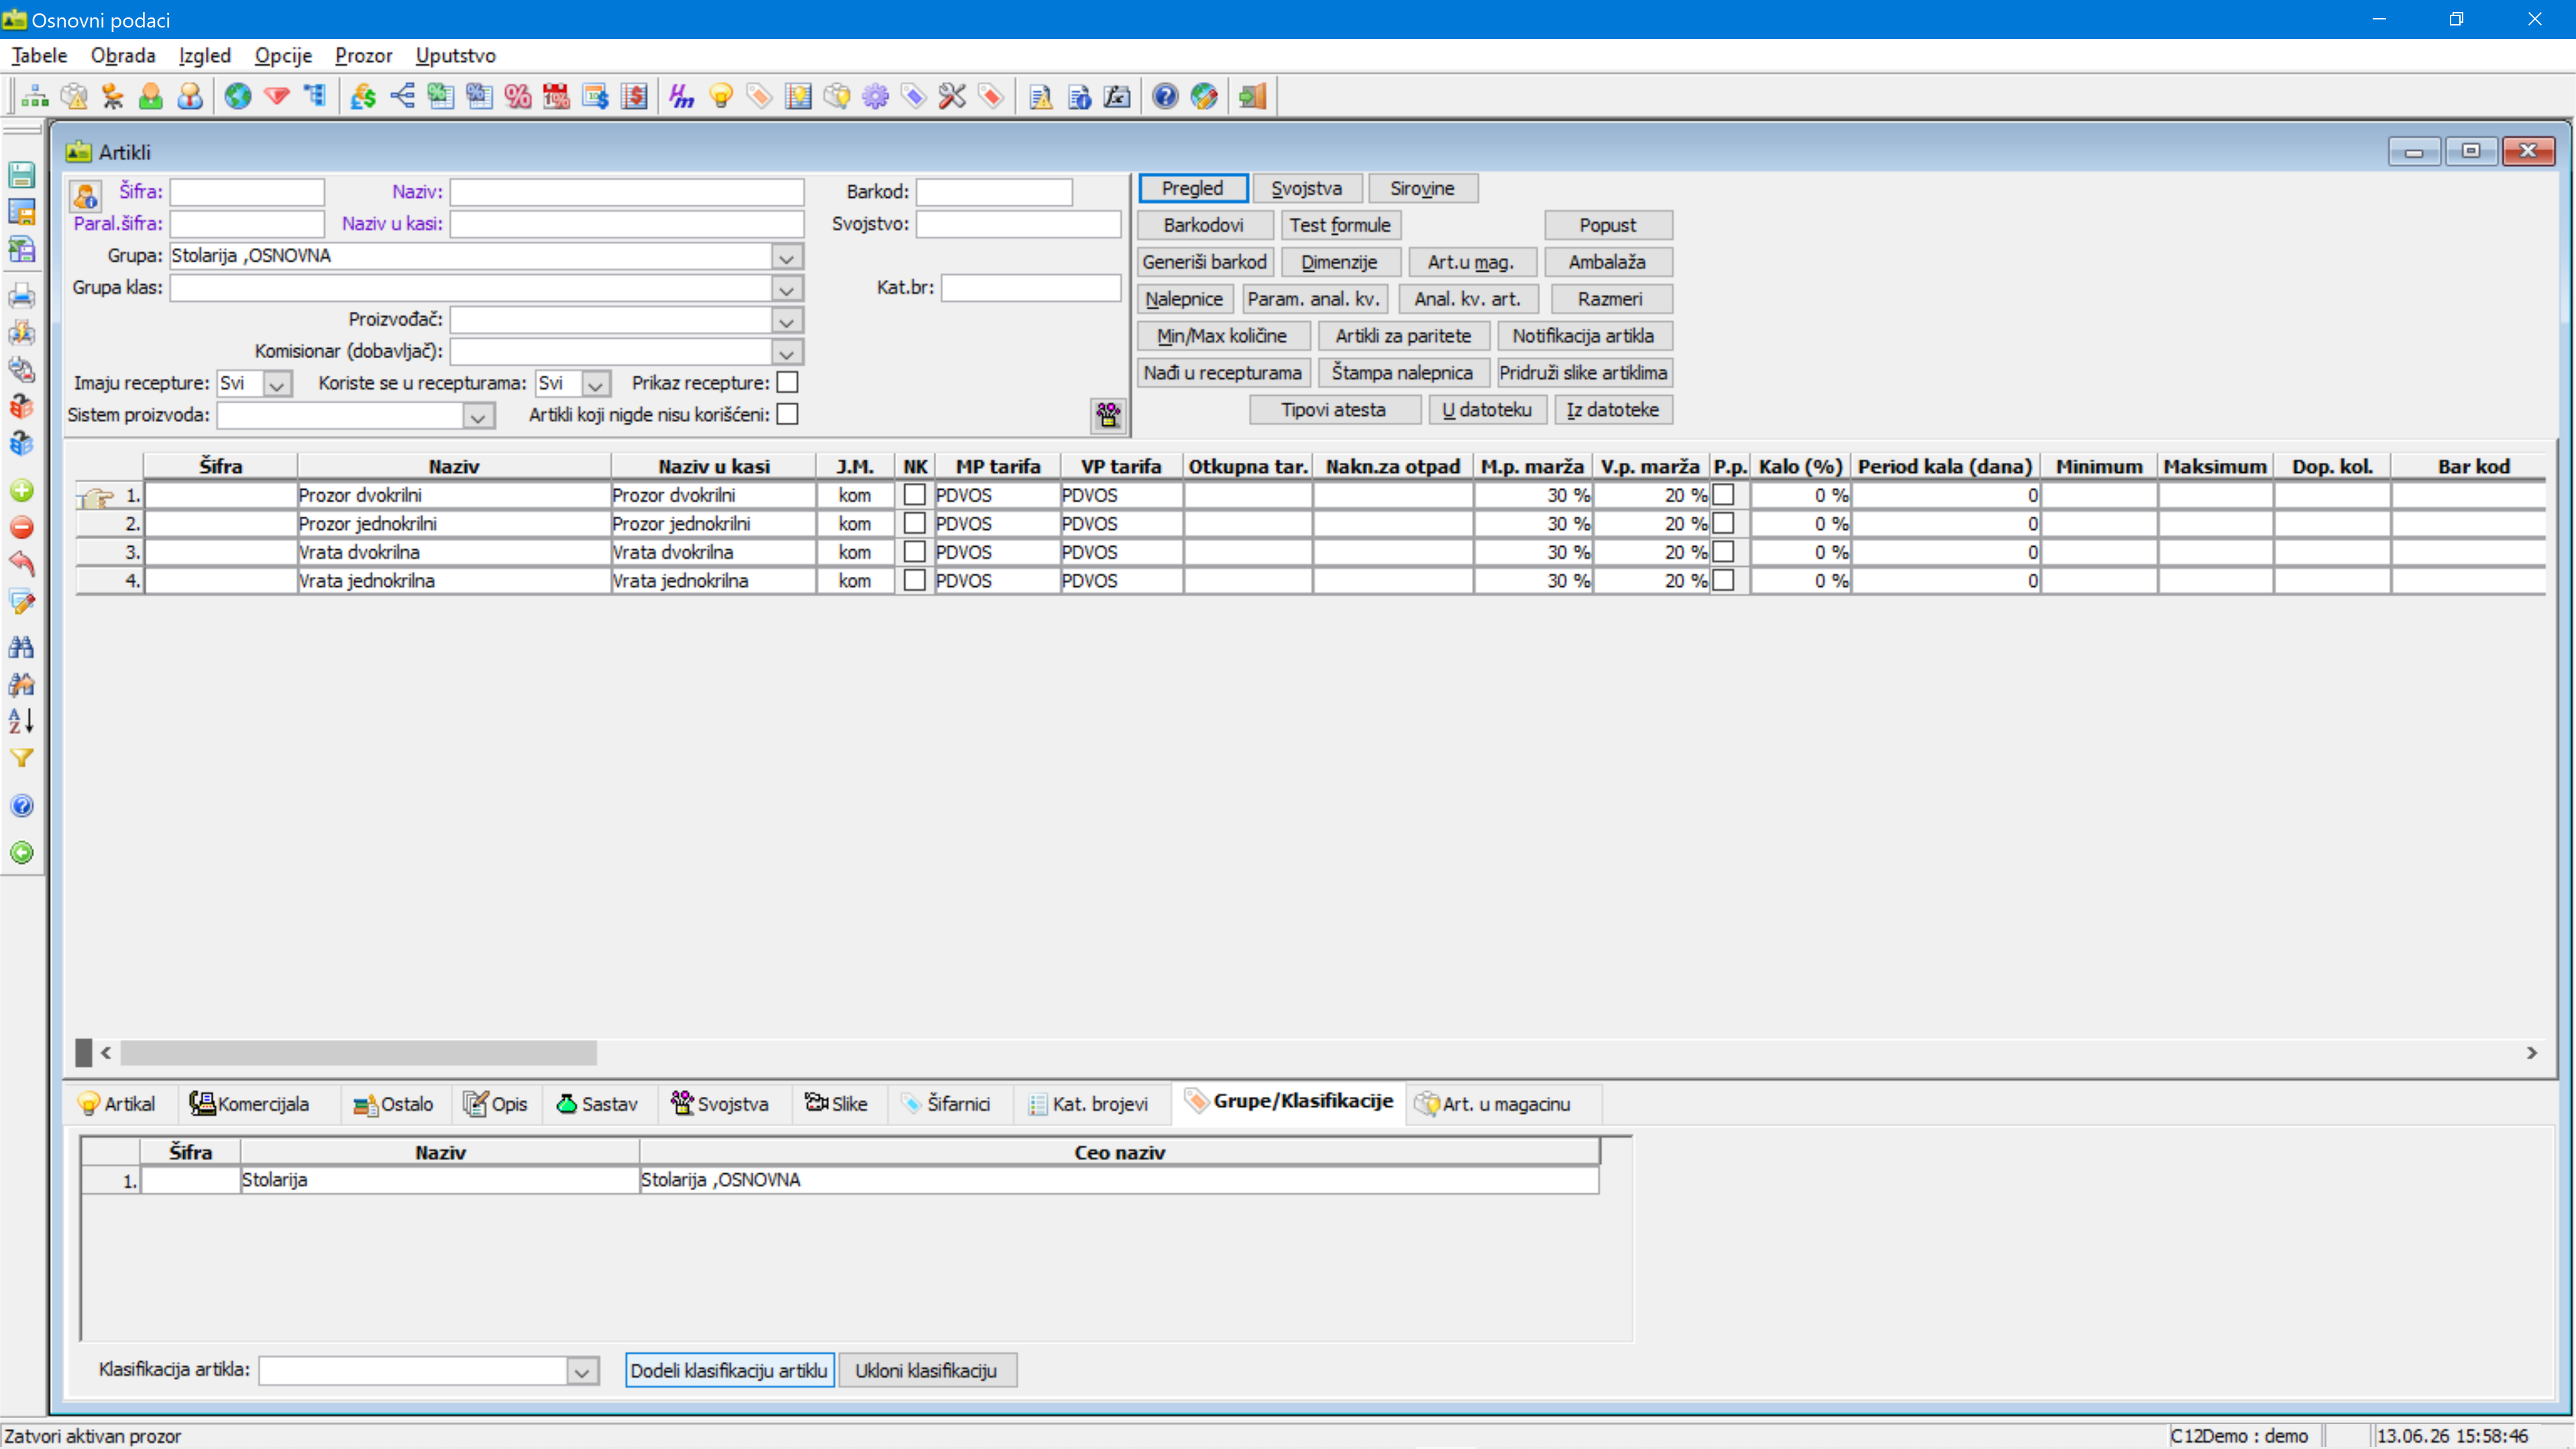Click Dodeli klasifikaciju artiklu button

[x=729, y=1370]
